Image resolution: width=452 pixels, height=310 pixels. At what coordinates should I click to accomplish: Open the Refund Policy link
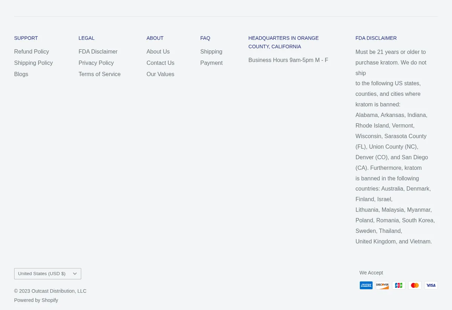pyautogui.click(x=32, y=51)
